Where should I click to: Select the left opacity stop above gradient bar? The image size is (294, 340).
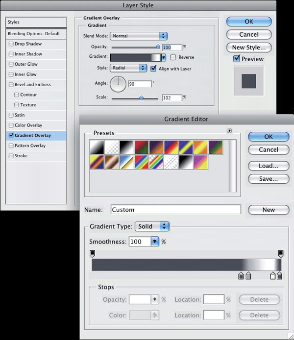pyautogui.click(x=92, y=254)
